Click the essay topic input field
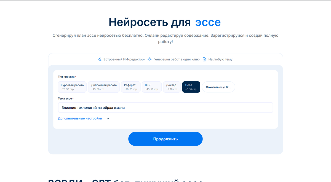This screenshot has width=331, height=182. pos(165,107)
